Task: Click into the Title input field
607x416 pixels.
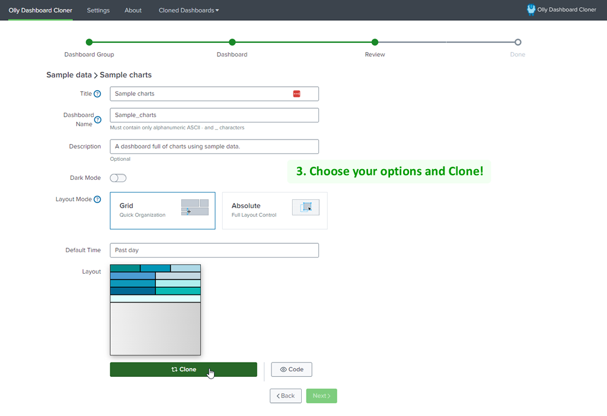Action: pyautogui.click(x=215, y=94)
